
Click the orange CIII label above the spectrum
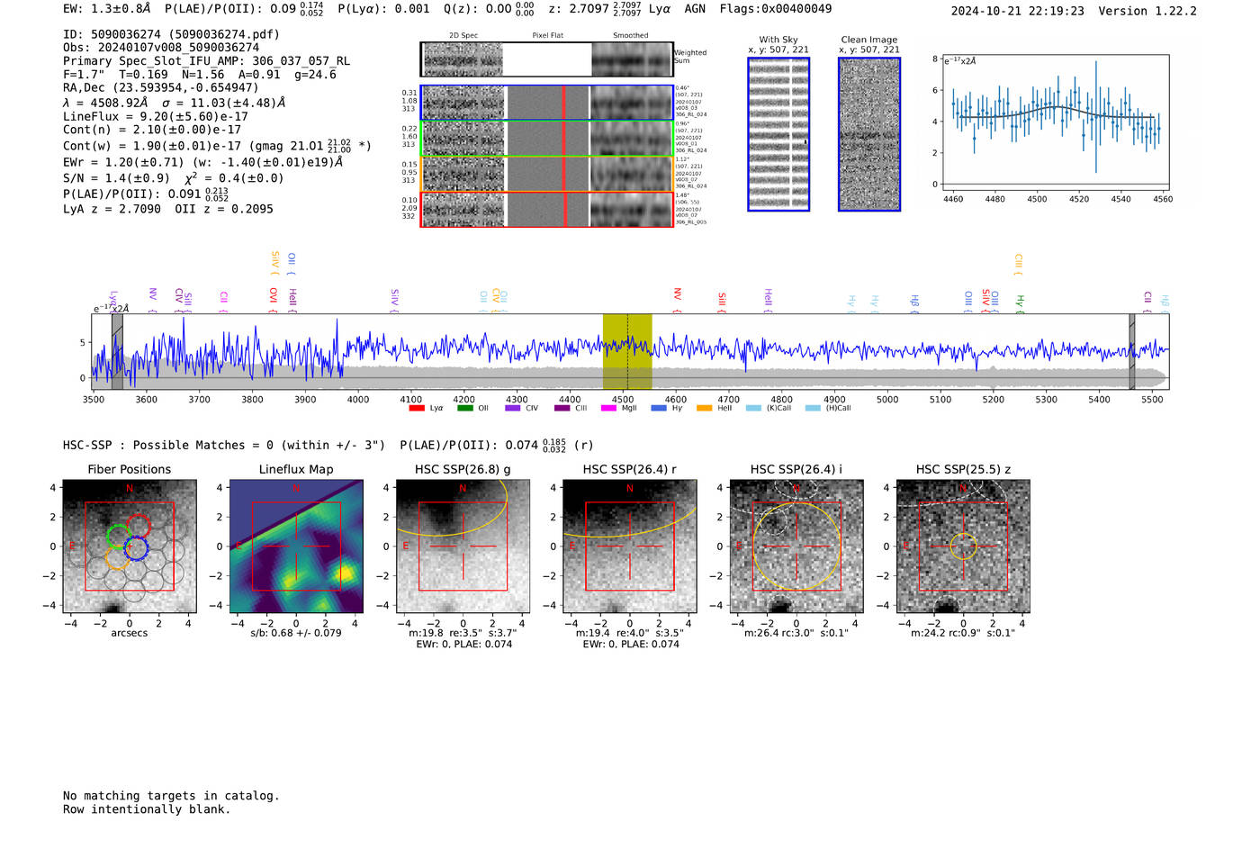(1019, 264)
